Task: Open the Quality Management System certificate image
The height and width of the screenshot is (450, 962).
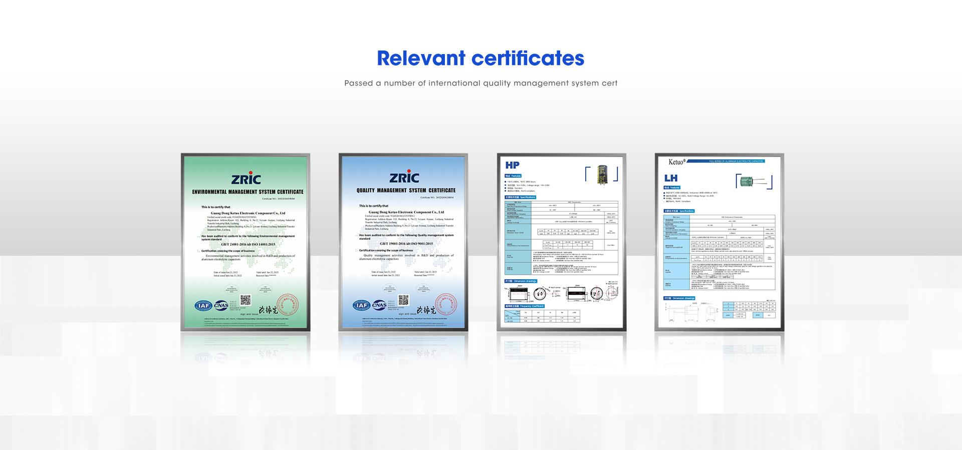Action: point(403,242)
